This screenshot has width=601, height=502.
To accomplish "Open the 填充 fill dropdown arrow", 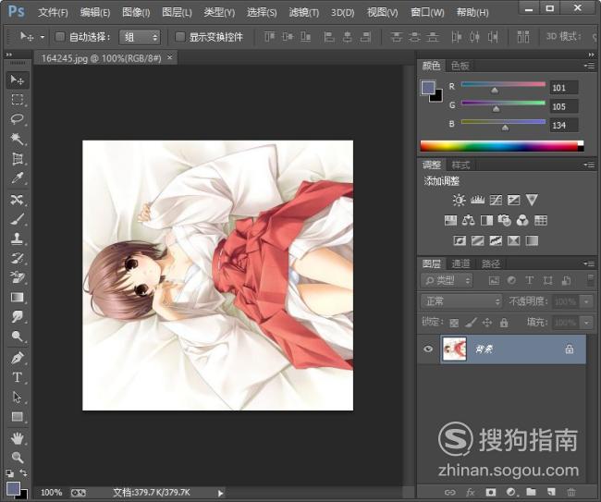I will (586, 323).
